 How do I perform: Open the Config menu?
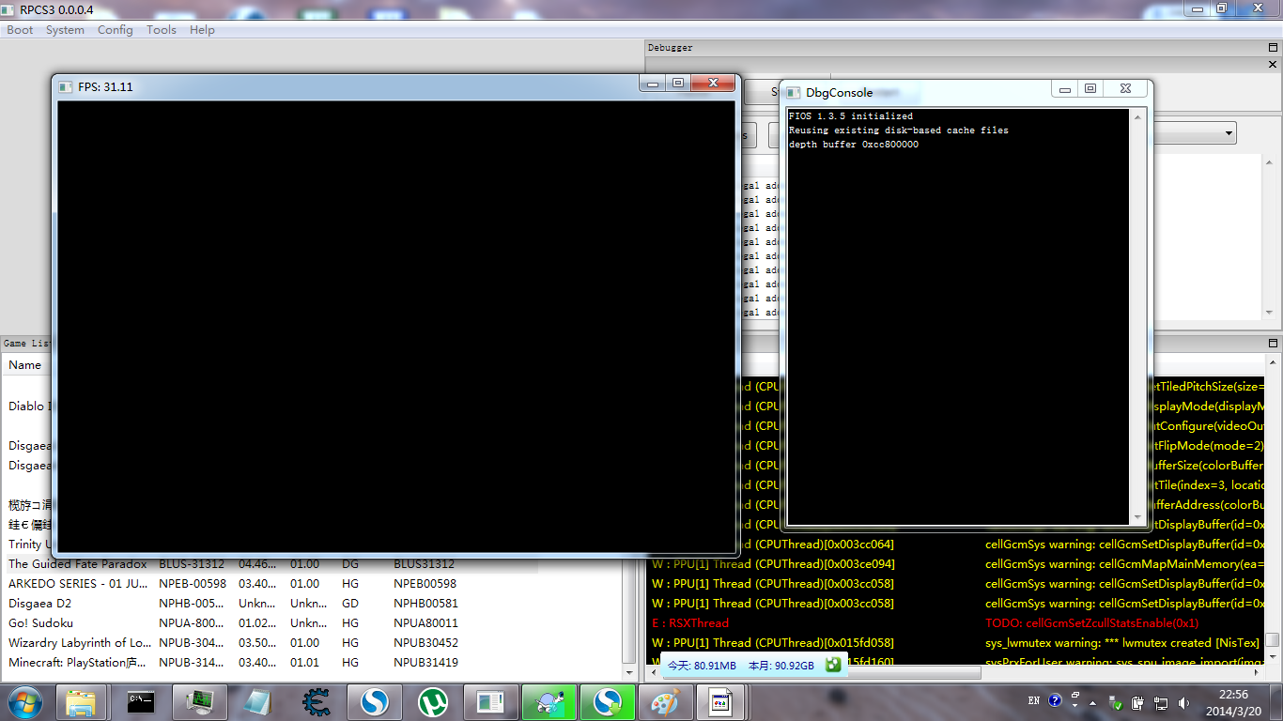(x=115, y=30)
